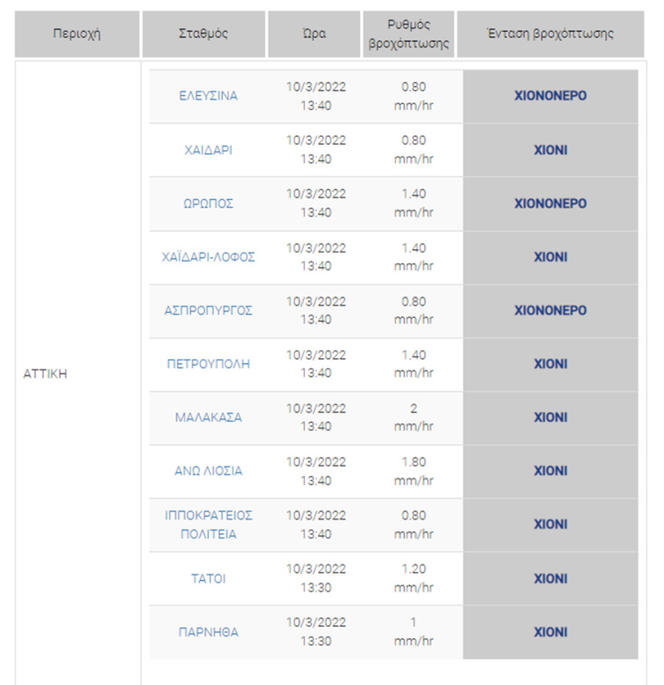Select the ΑΤΤΙΚΗ region cell
The image size is (664, 685).
pyautogui.click(x=47, y=374)
